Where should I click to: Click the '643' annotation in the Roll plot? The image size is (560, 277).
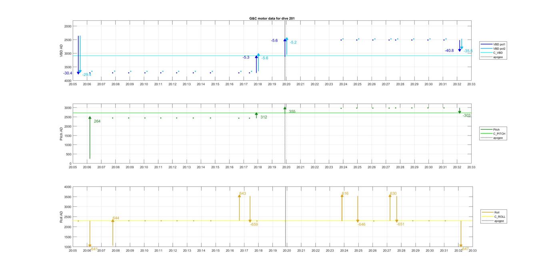[242, 193]
